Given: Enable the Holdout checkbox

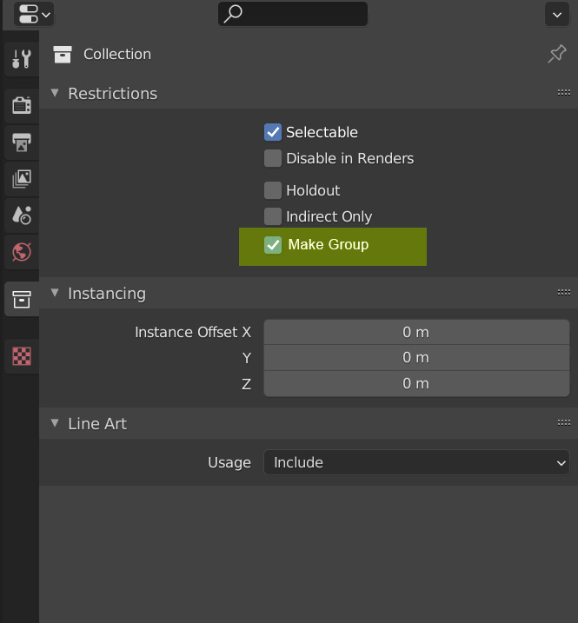Looking at the screenshot, I should point(273,190).
